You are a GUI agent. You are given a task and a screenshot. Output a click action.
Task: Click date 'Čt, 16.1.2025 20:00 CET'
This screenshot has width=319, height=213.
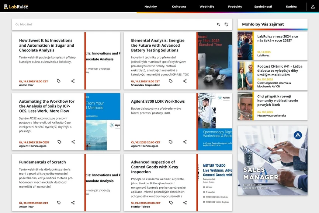coord(145,142)
